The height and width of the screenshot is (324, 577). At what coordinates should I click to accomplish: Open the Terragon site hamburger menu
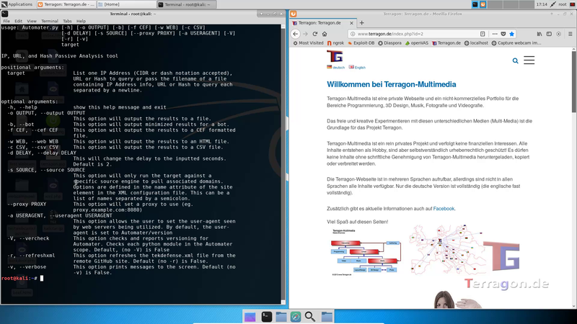[x=529, y=60]
